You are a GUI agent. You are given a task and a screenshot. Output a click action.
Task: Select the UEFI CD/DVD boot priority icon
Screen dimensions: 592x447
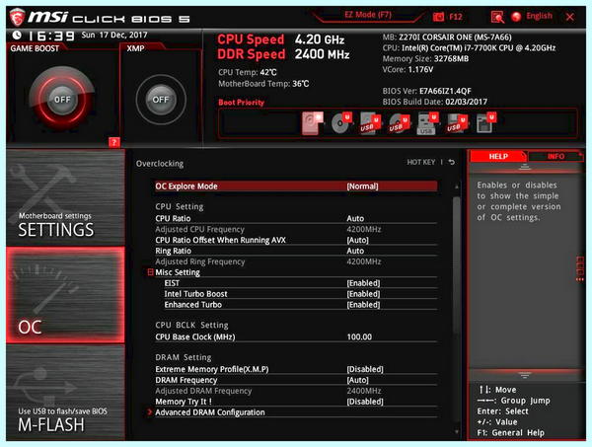341,123
